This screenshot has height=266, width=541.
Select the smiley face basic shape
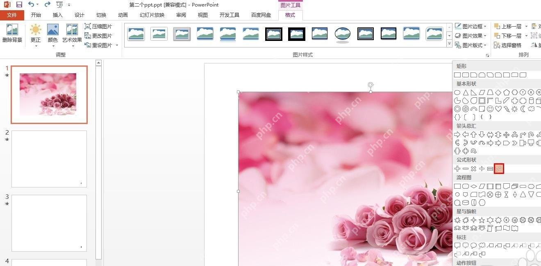coord(490,109)
